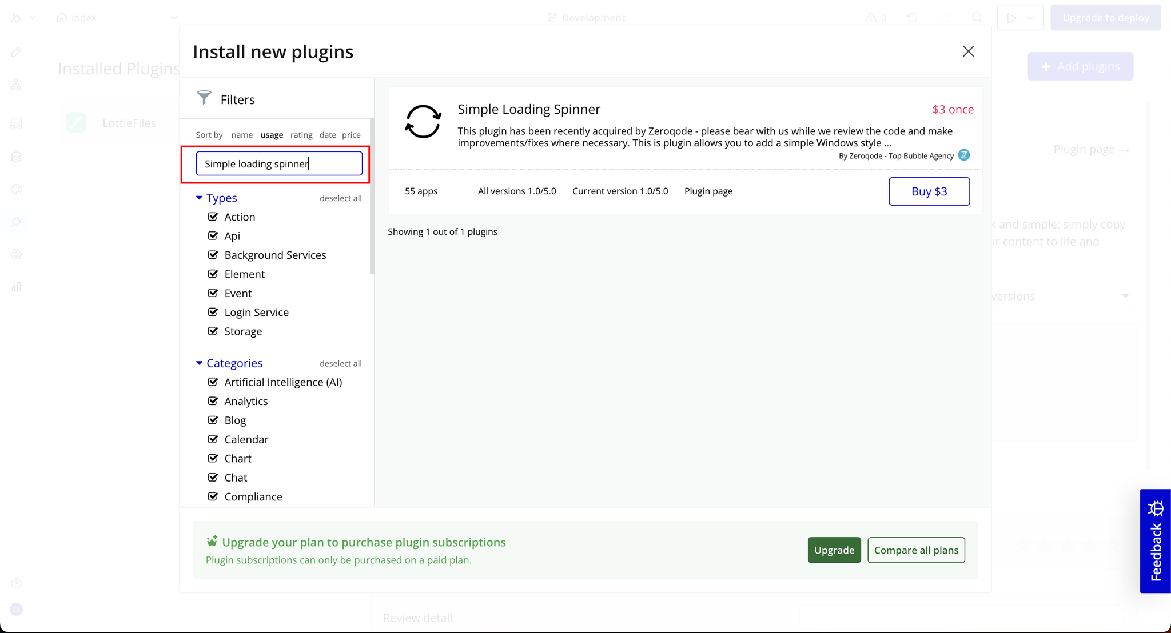Open the Bubble logo dropdown chevron
Viewport: 1171px width, 633px height.
[x=33, y=18]
